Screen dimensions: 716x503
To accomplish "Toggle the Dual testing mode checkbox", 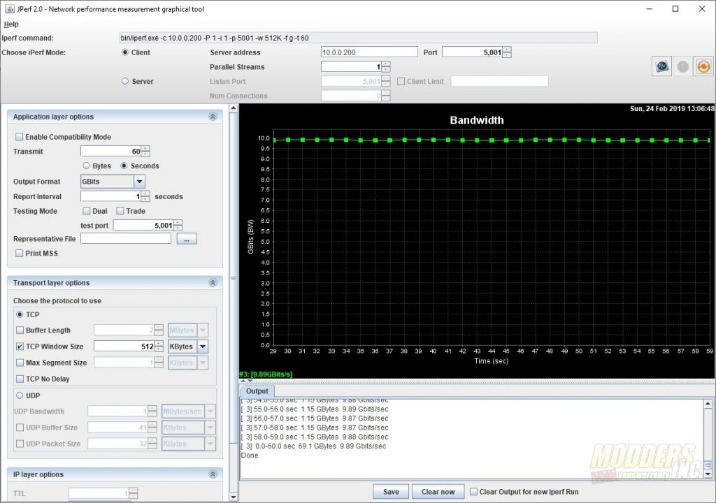I will tap(86, 211).
